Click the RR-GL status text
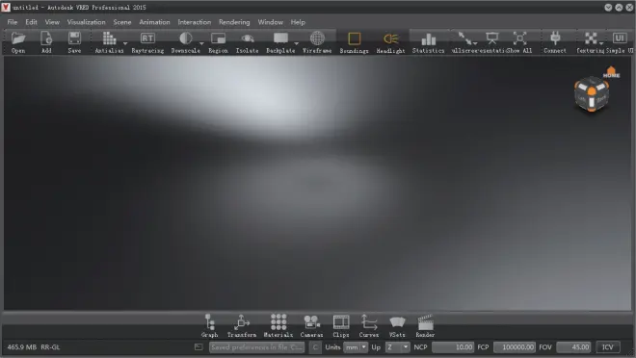Screen dimensions: 636x358 click(50, 347)
